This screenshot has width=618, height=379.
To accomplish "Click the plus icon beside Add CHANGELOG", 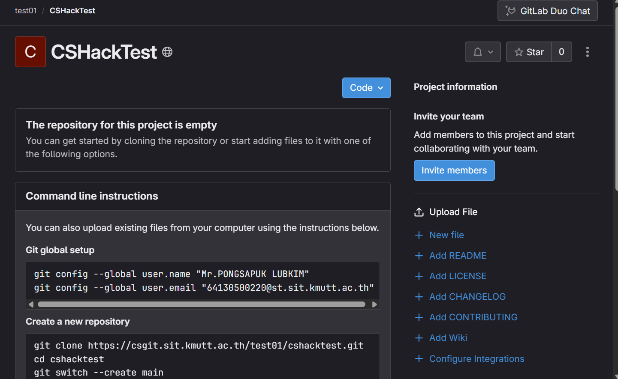I will point(419,297).
